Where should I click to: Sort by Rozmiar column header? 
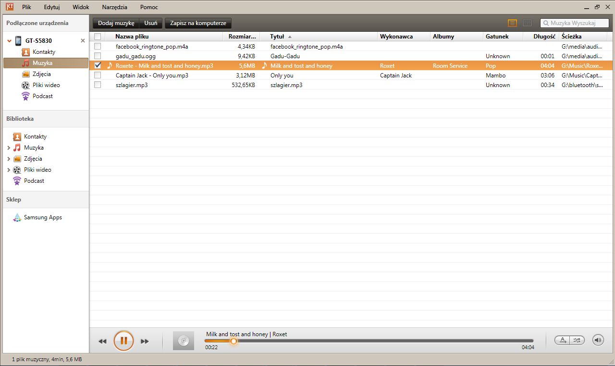241,37
